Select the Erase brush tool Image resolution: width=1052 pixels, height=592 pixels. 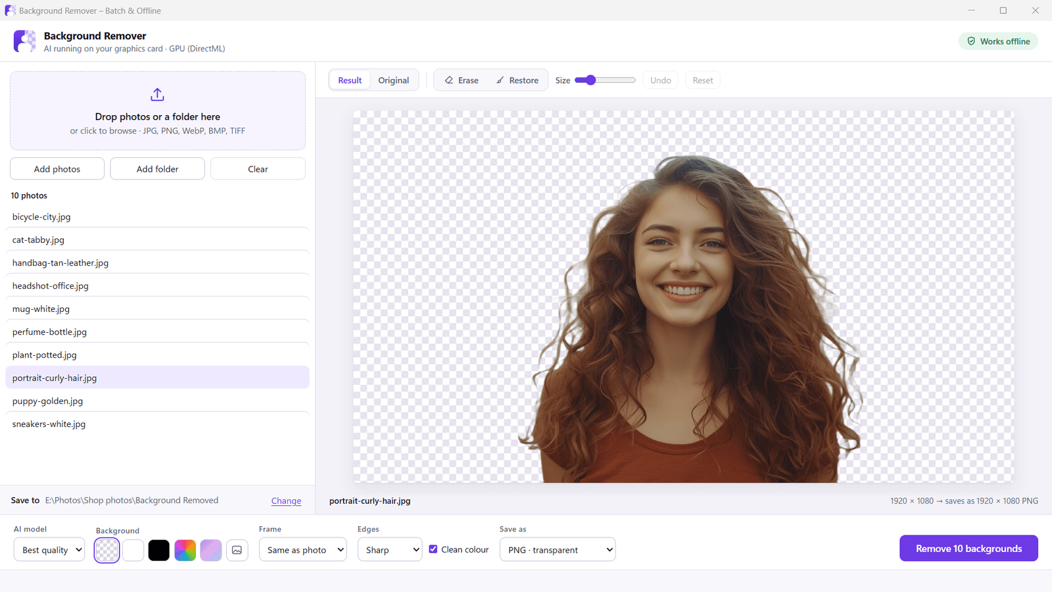click(x=462, y=80)
